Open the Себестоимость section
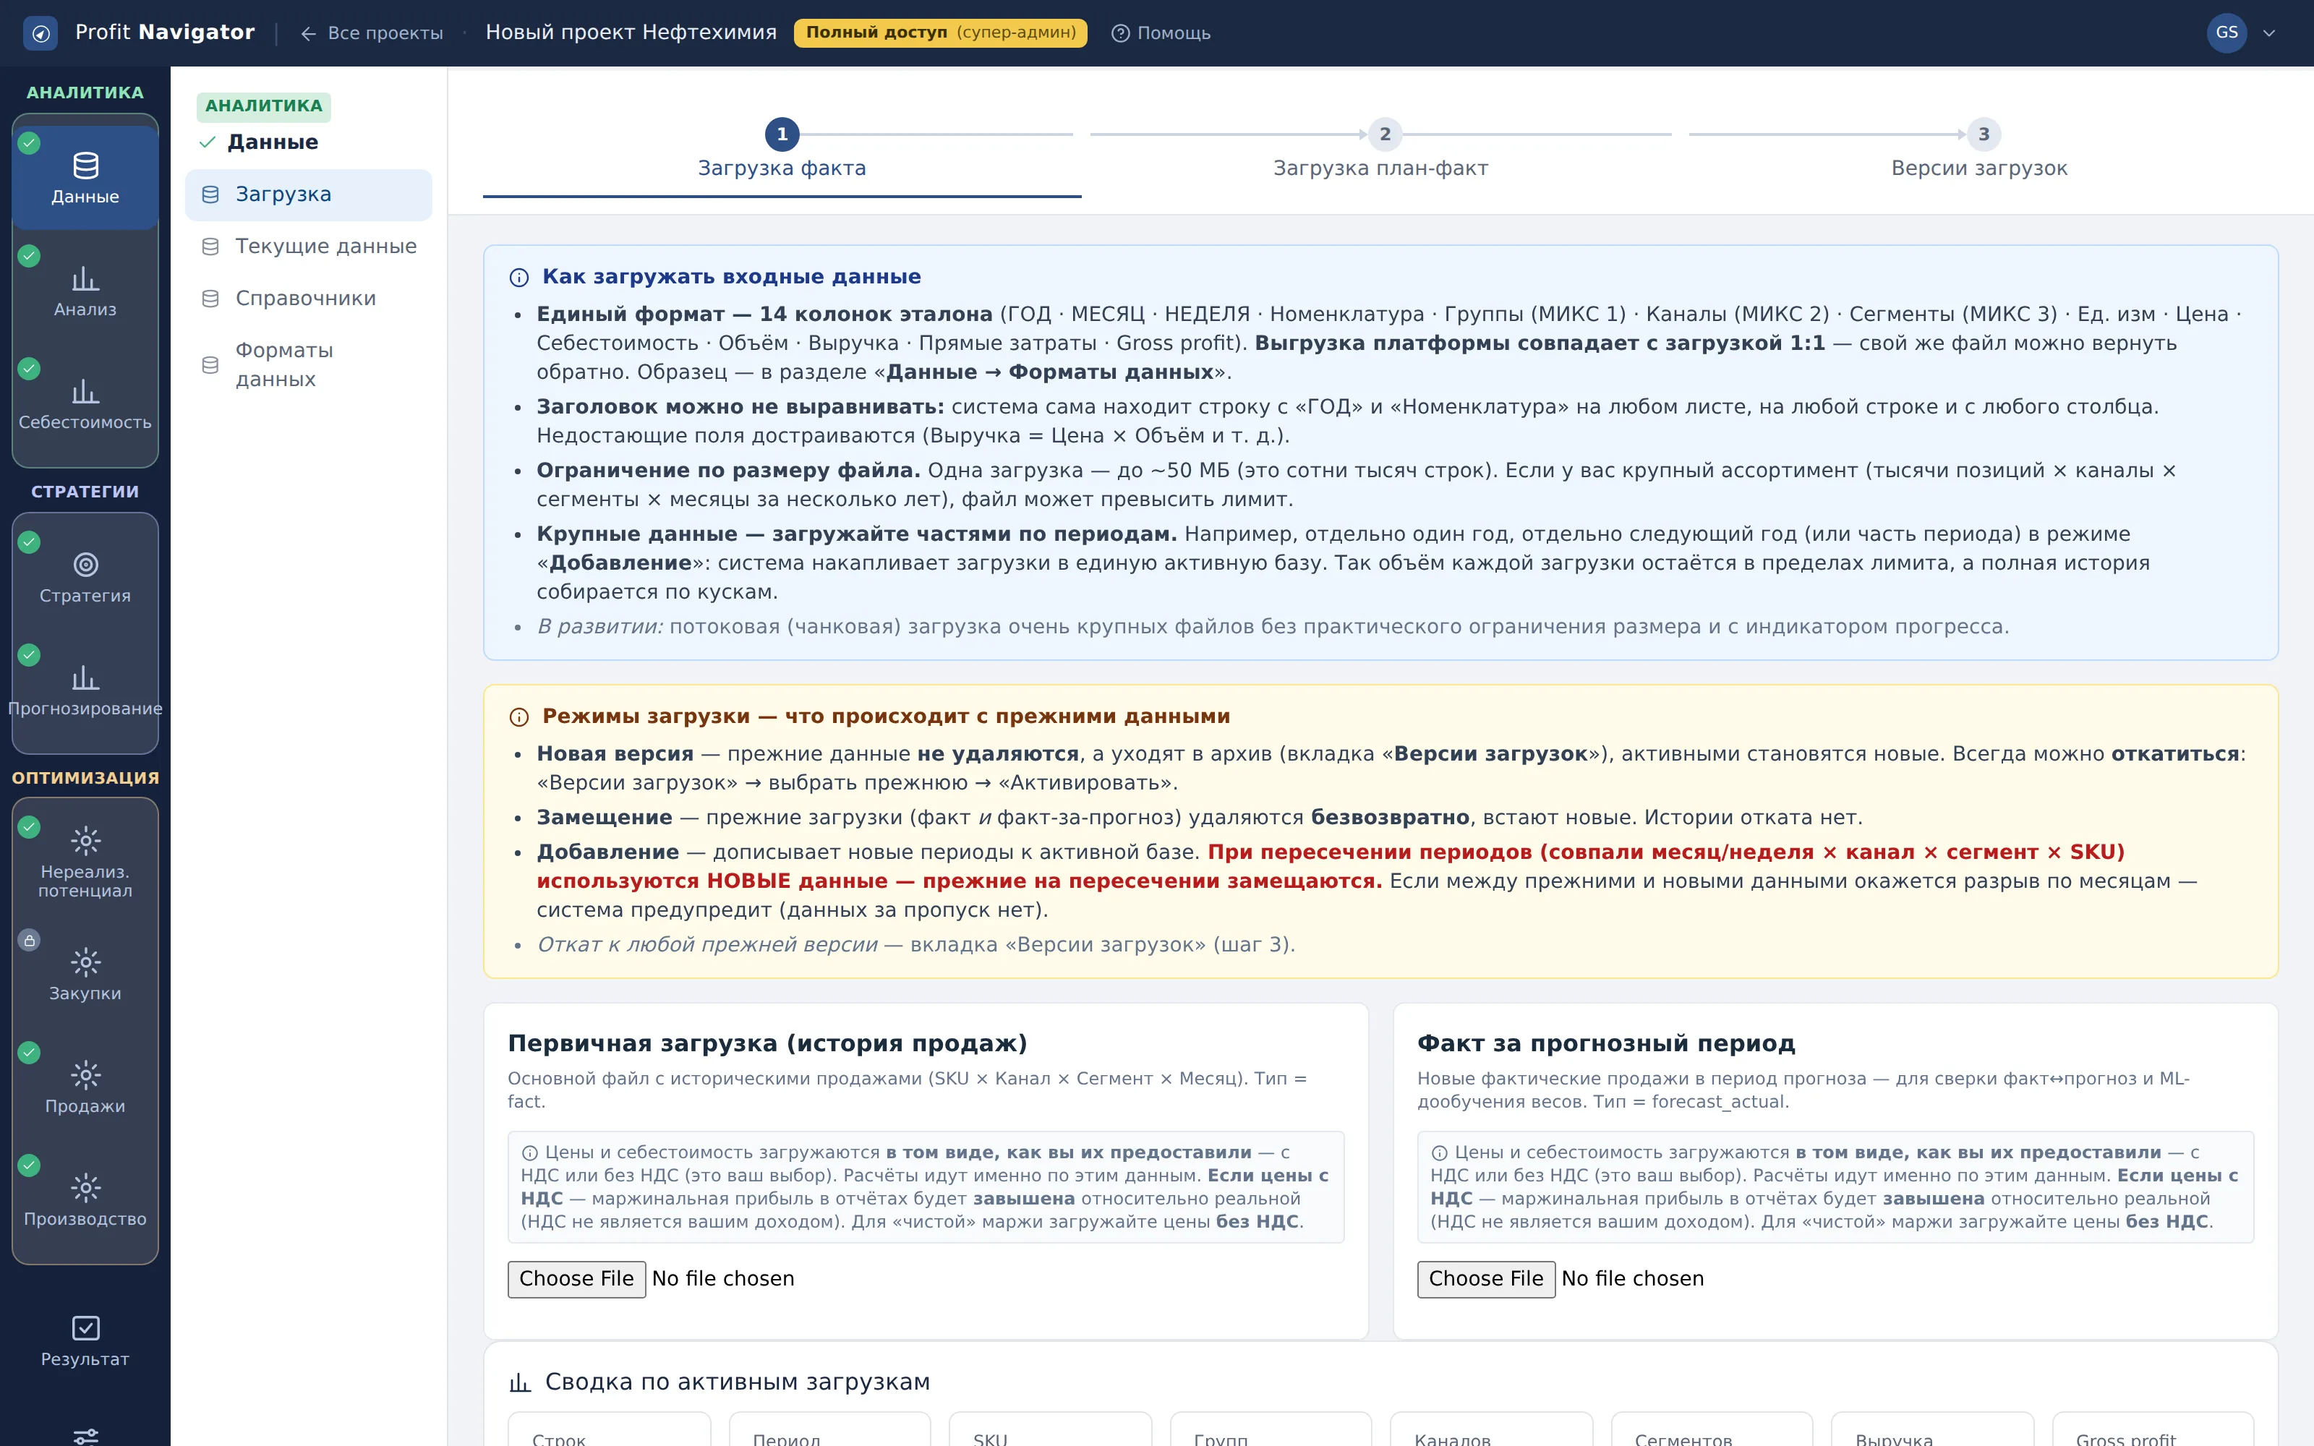 tap(85, 403)
